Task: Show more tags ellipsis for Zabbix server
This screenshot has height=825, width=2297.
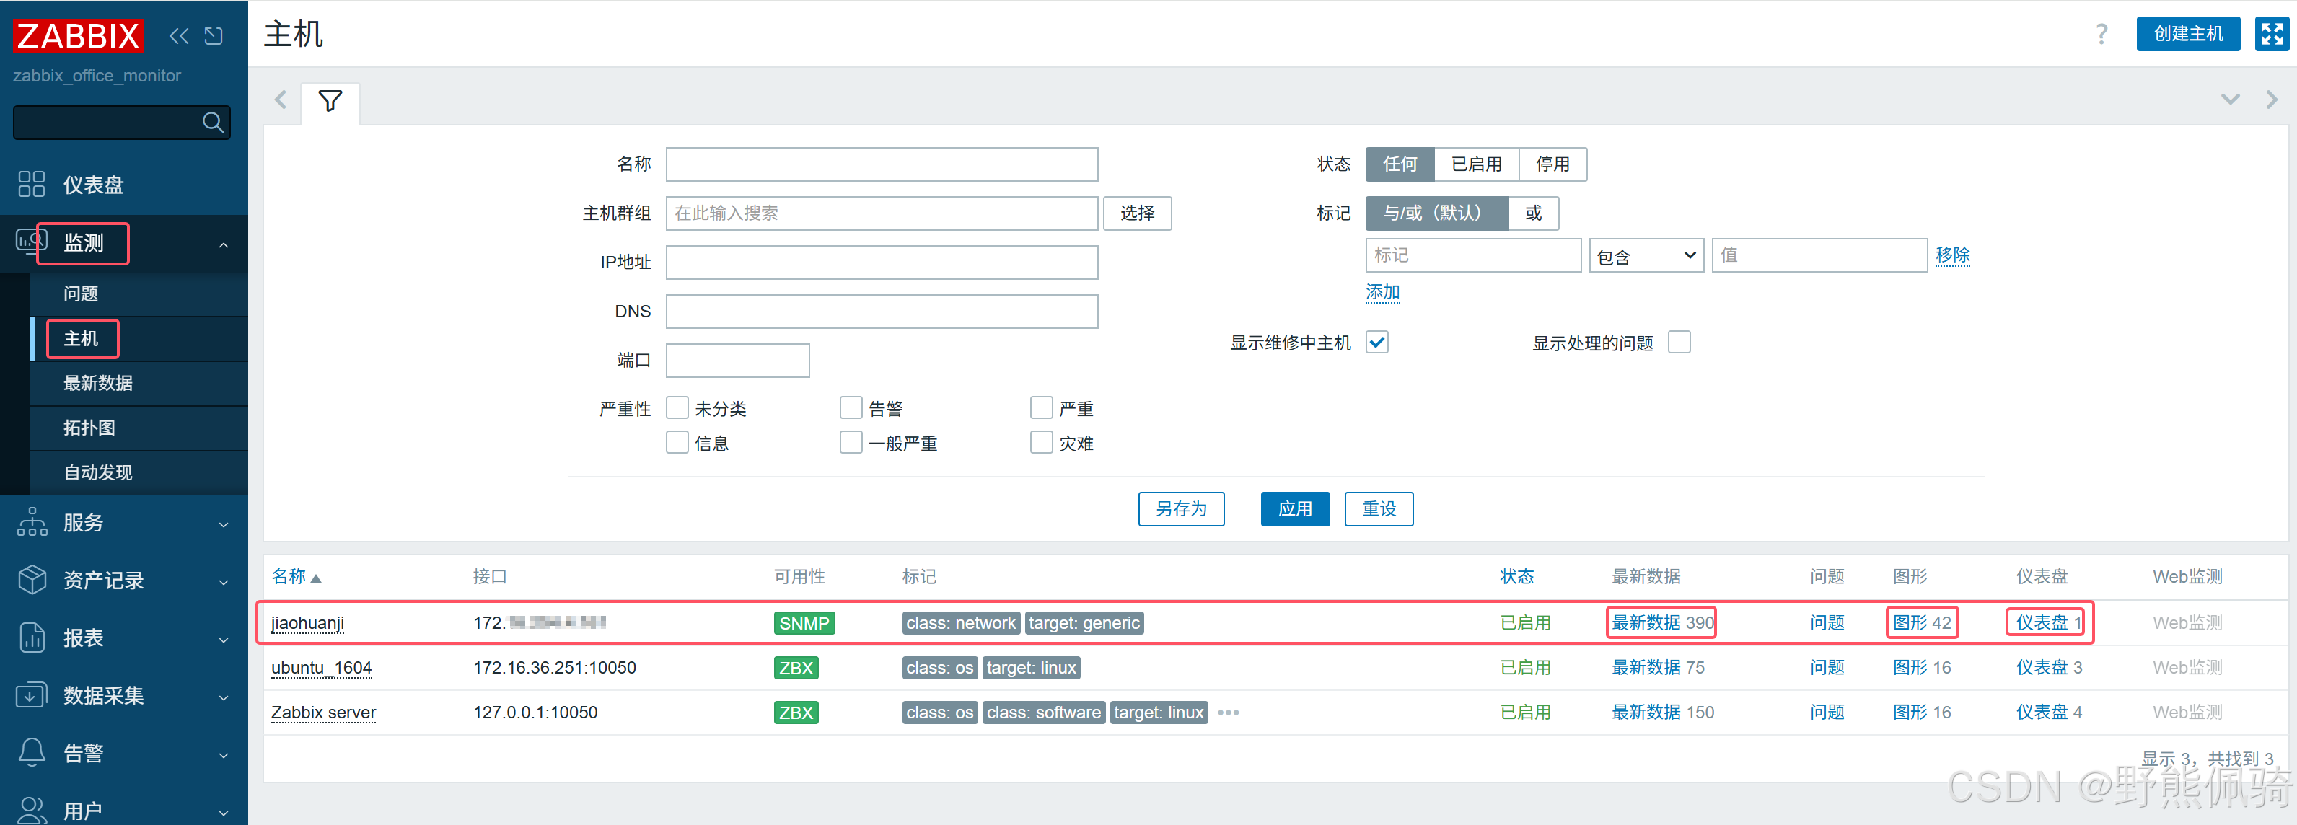Action: 1228,712
